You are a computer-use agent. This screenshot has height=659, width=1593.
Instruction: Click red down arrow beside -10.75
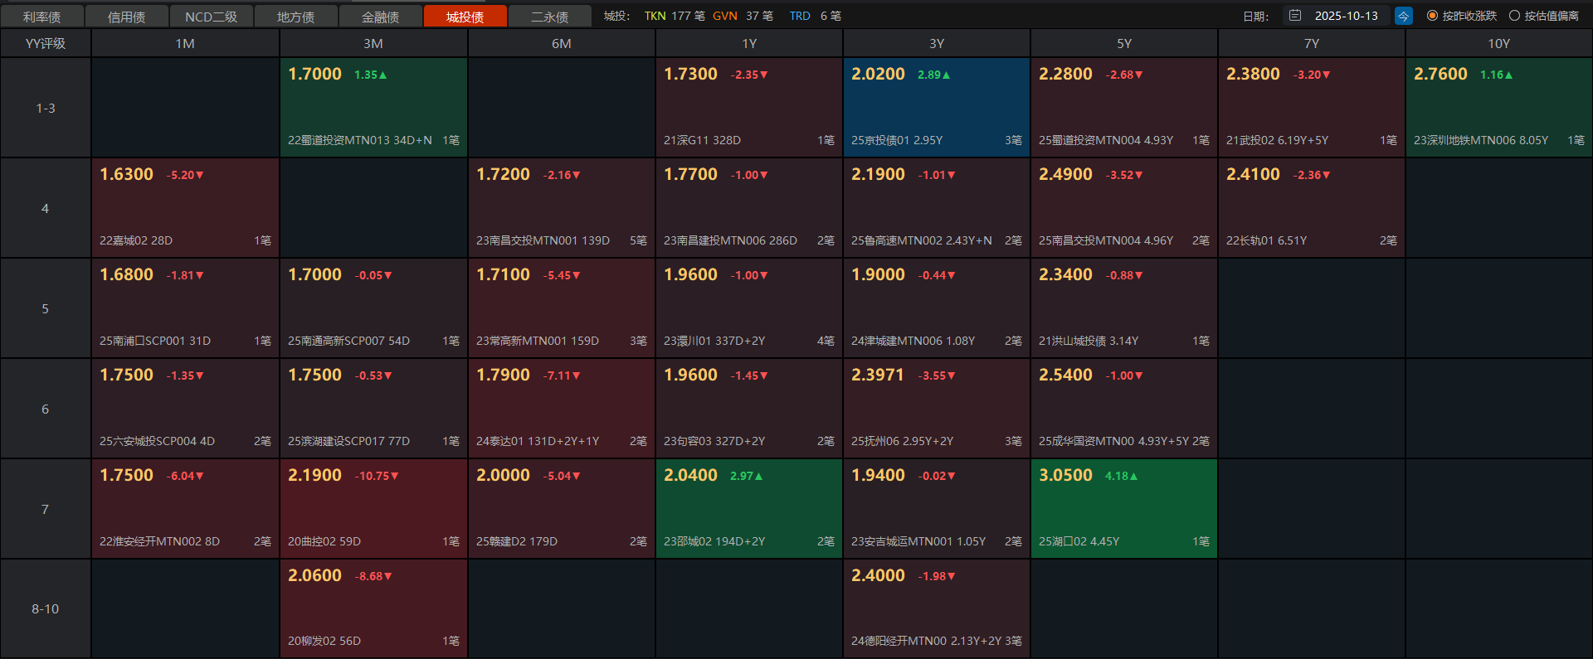395,477
